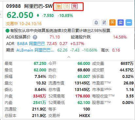Click the blue 卖 sell button

[121, 22]
